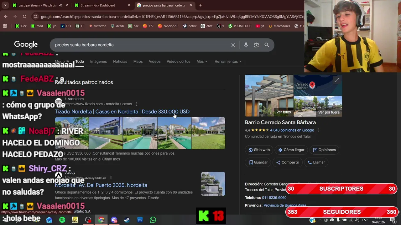Open Nordelta Av. Del Puerto 2035 link
The height and width of the screenshot is (225, 401).
coord(101,185)
